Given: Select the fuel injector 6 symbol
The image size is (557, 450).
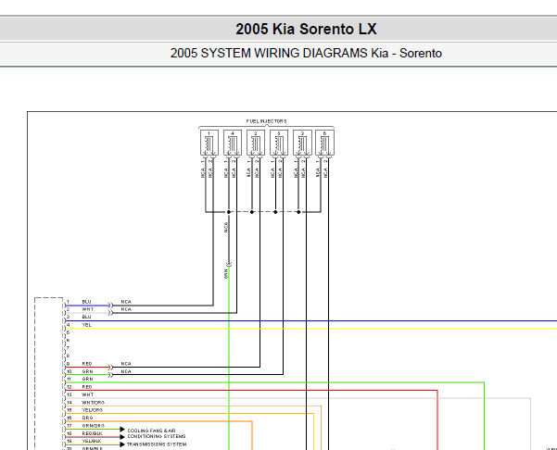Looking at the screenshot, I should (323, 143).
